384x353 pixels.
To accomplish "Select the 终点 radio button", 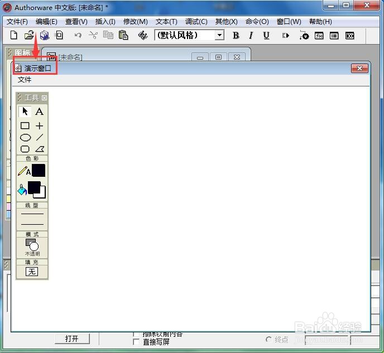I will click(x=268, y=340).
